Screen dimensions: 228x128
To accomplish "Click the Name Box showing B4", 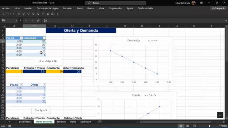I will click(9, 21).
